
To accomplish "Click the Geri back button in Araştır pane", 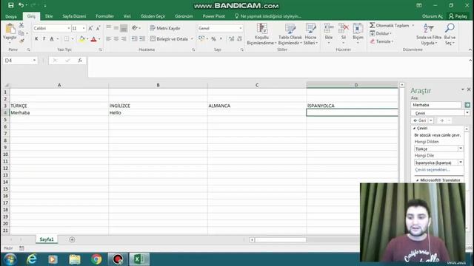I will [x=420, y=120].
